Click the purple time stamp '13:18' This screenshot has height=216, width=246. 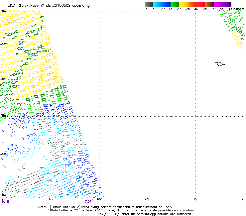click(x=5, y=202)
